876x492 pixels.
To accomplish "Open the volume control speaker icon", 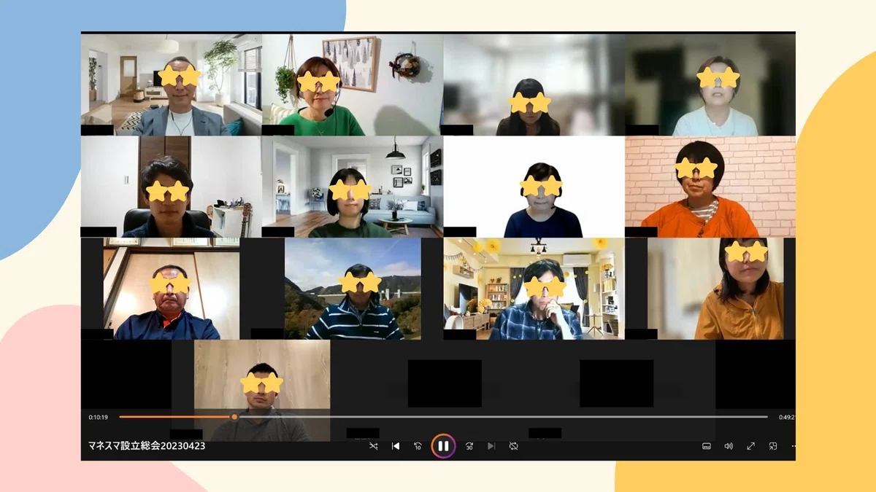I will 729,446.
